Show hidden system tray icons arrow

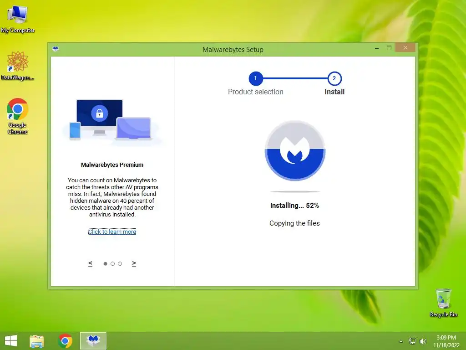pyautogui.click(x=401, y=341)
